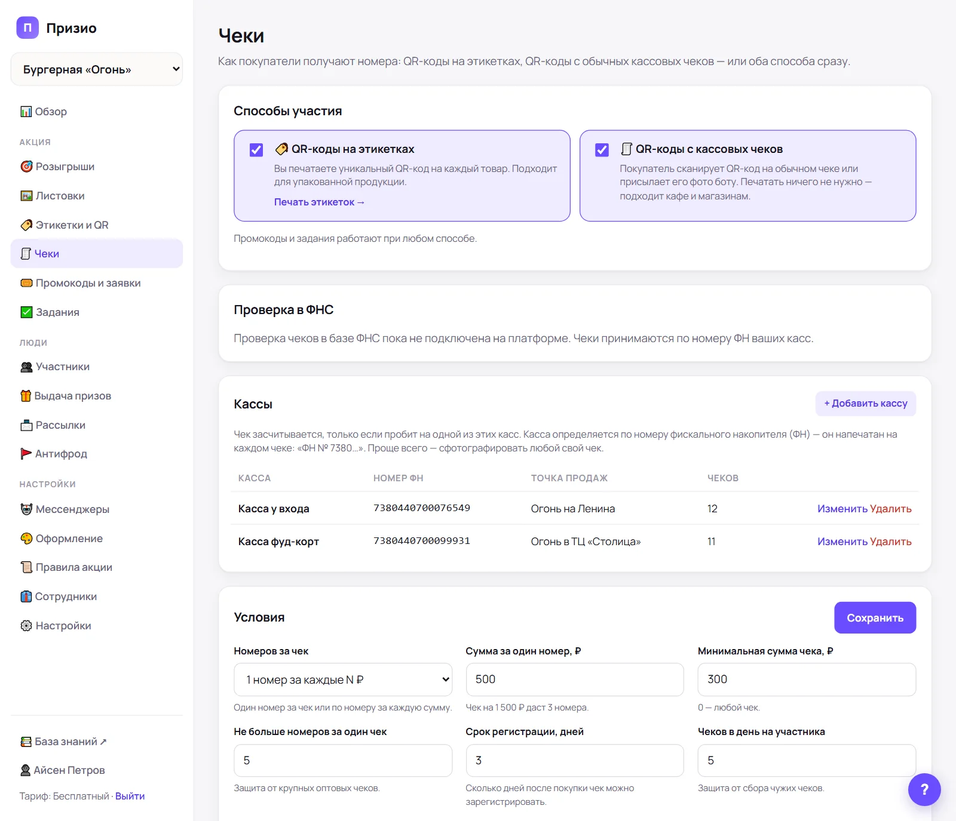Focus the Минимальная сумма чека field
Image resolution: width=956 pixels, height=821 pixels.
[807, 679]
